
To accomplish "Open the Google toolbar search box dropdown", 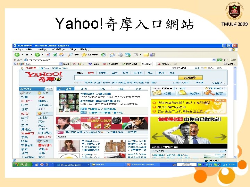I will pyautogui.click(x=60, y=64).
